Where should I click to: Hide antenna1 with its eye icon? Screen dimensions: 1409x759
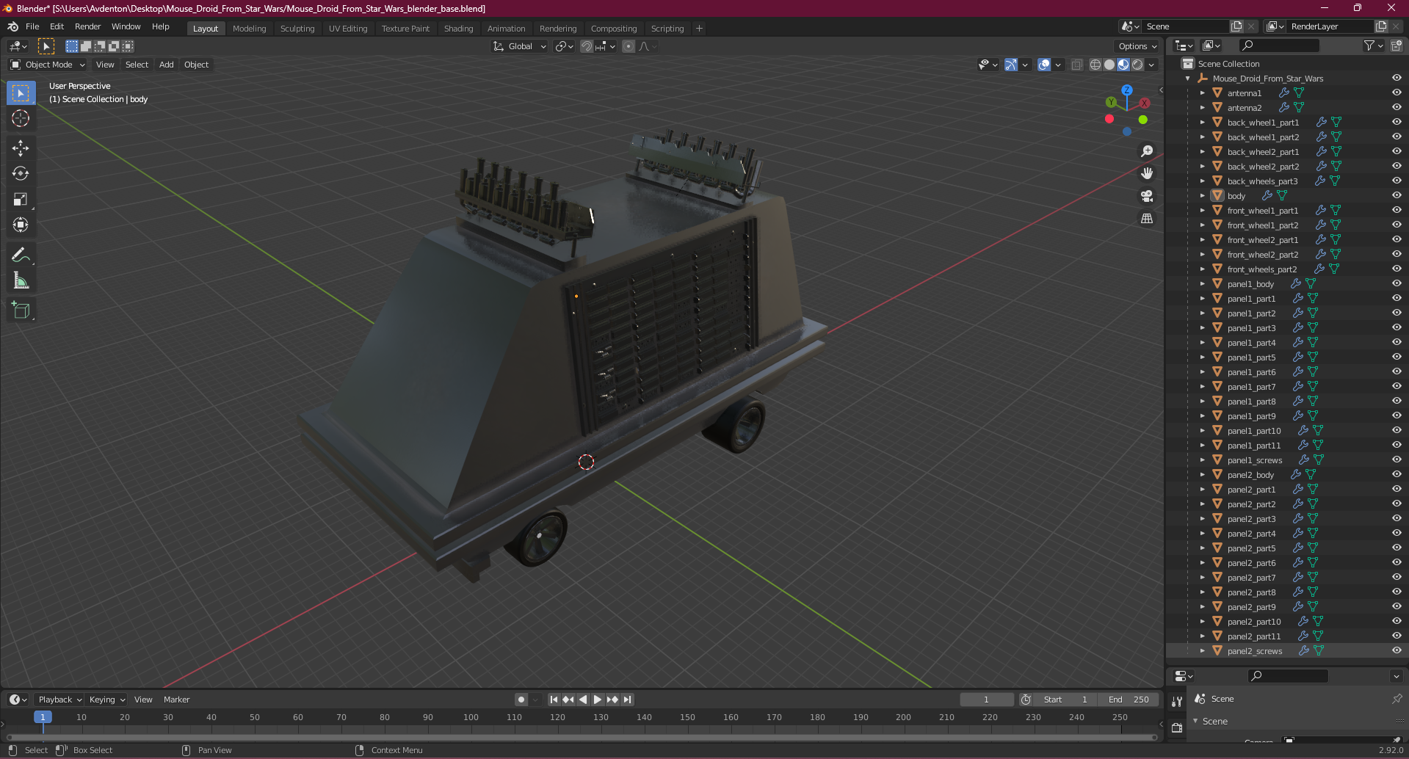[1397, 93]
